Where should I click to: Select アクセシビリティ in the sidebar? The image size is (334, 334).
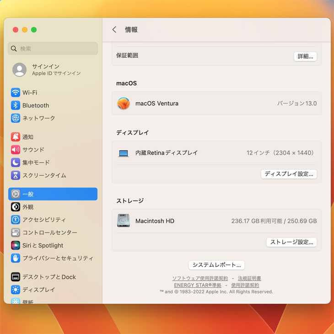(x=44, y=220)
